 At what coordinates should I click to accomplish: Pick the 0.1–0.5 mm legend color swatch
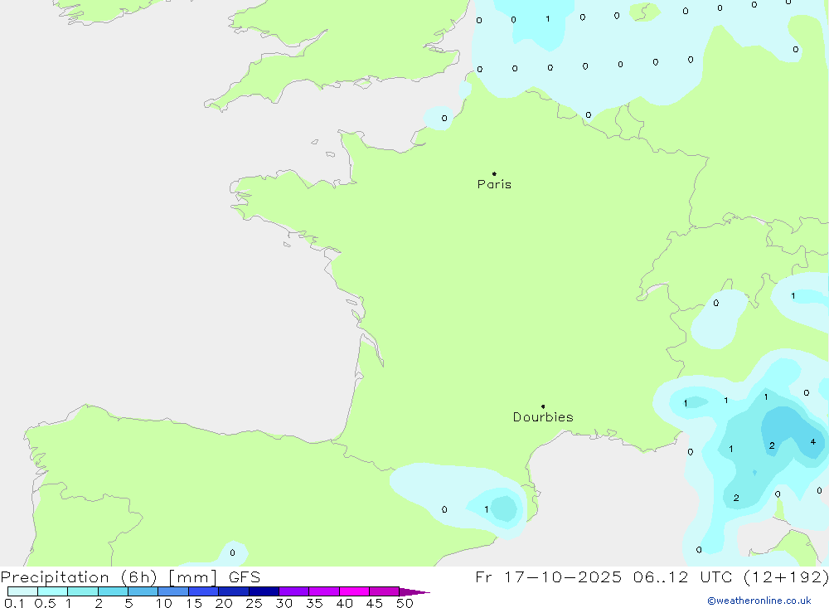click(x=22, y=591)
